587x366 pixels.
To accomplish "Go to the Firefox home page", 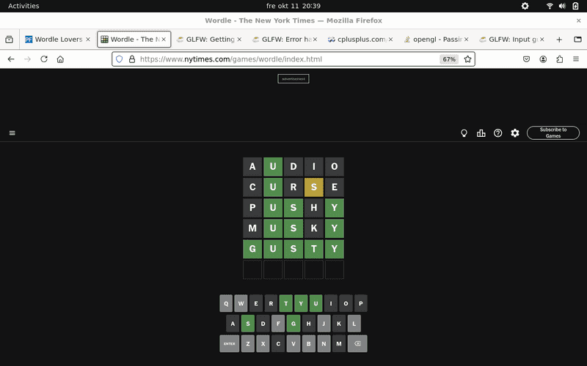I will click(x=60, y=59).
